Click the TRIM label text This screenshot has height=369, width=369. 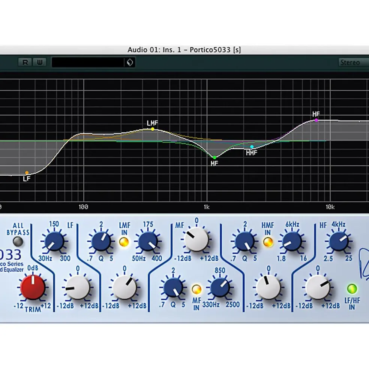[33, 309]
